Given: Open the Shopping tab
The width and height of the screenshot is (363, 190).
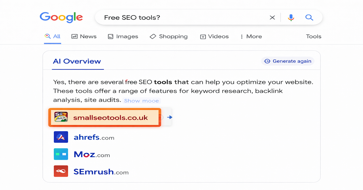Looking at the screenshot, I should pyautogui.click(x=168, y=36).
